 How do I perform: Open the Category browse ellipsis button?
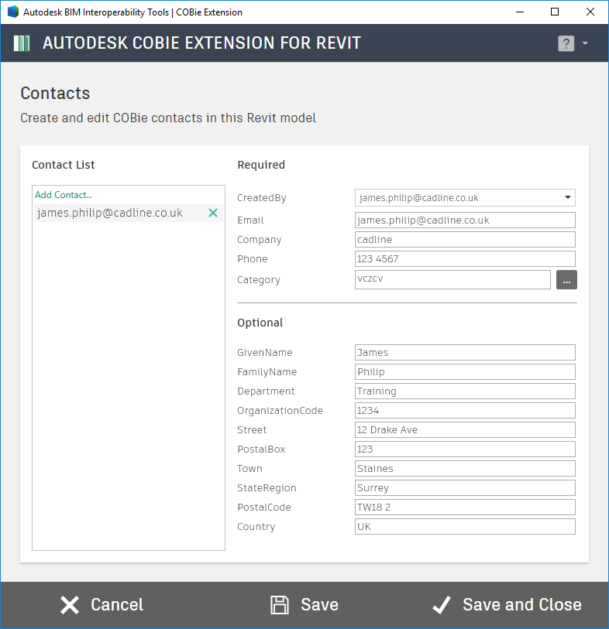tap(566, 279)
